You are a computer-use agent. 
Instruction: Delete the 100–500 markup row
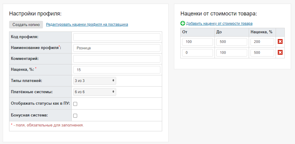pyautogui.click(x=280, y=42)
